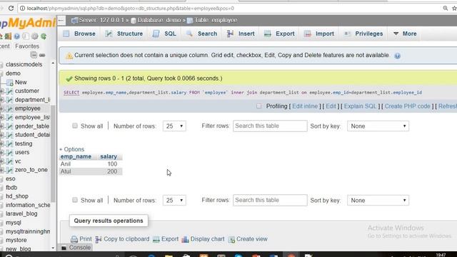The width and height of the screenshot is (457, 257).
Task: Expand the student_detail table node
Action: (1, 135)
